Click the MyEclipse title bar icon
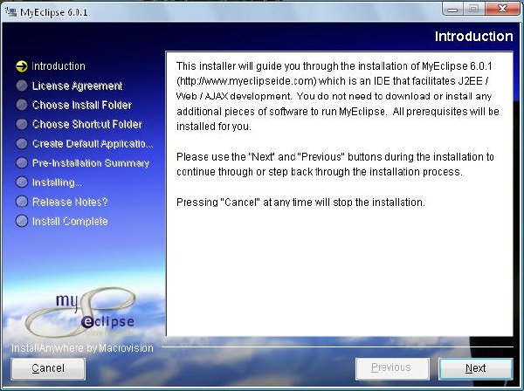Image resolution: width=524 pixels, height=391 pixels. coord(10,12)
